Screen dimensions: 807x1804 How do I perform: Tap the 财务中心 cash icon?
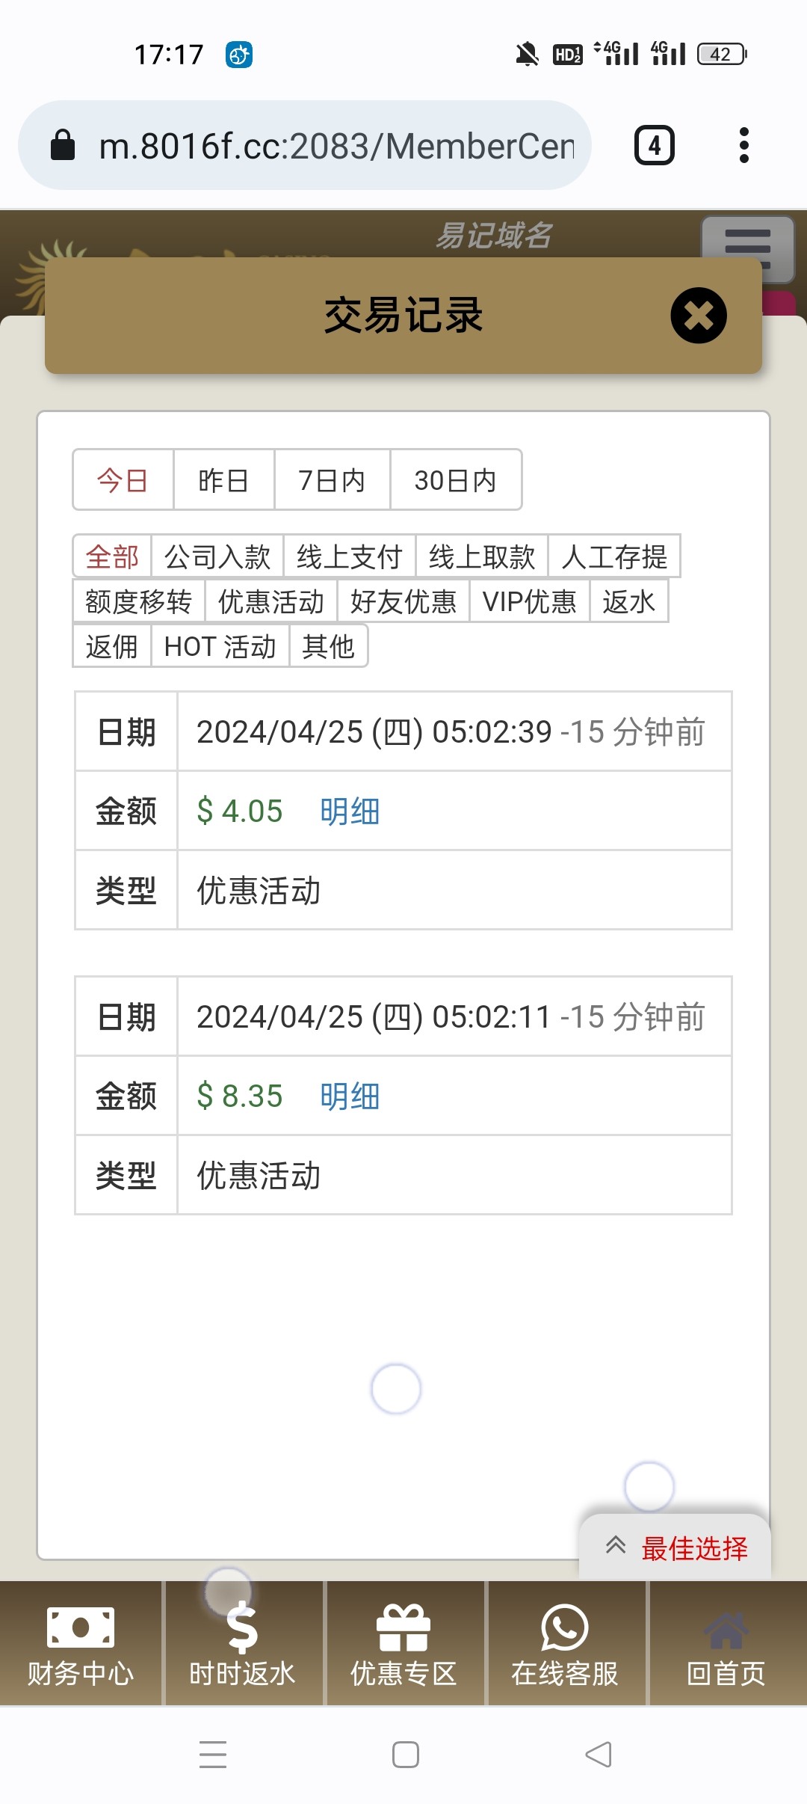point(81,1627)
